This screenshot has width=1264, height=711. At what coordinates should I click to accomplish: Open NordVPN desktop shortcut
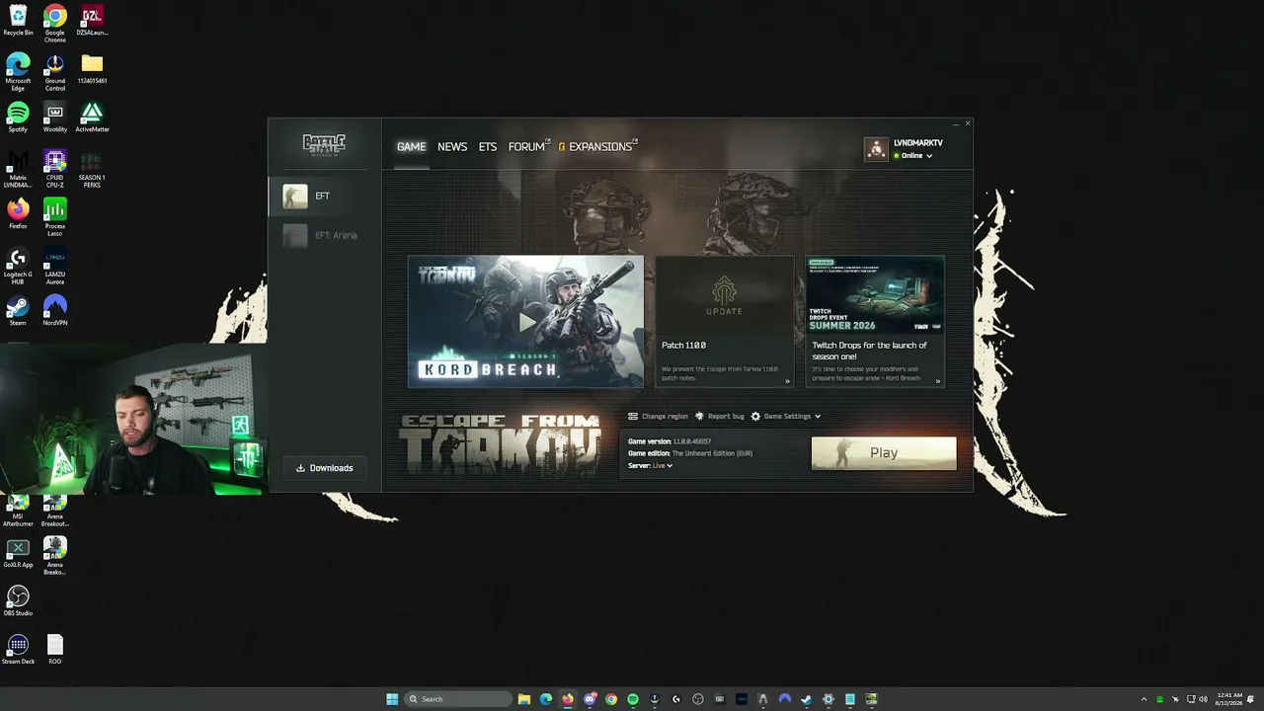(x=55, y=311)
